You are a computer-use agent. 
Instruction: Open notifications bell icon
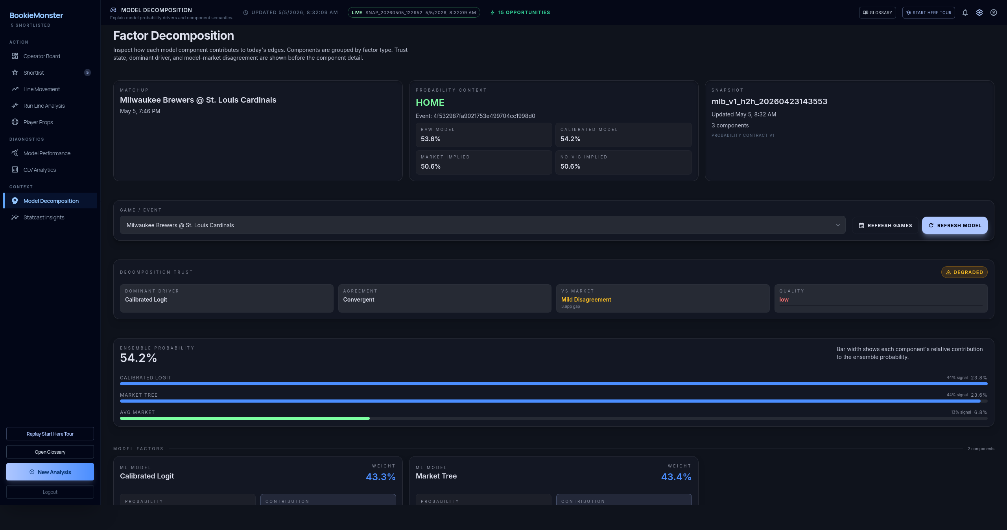[965, 13]
